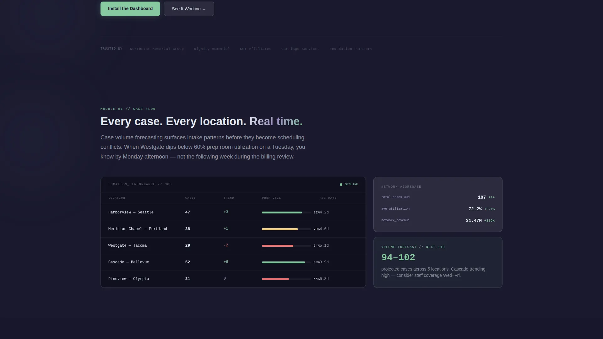Select NorthStar Memorial Group trusted logo text
Viewport: 603px width, 339px height.
[x=157, y=49]
